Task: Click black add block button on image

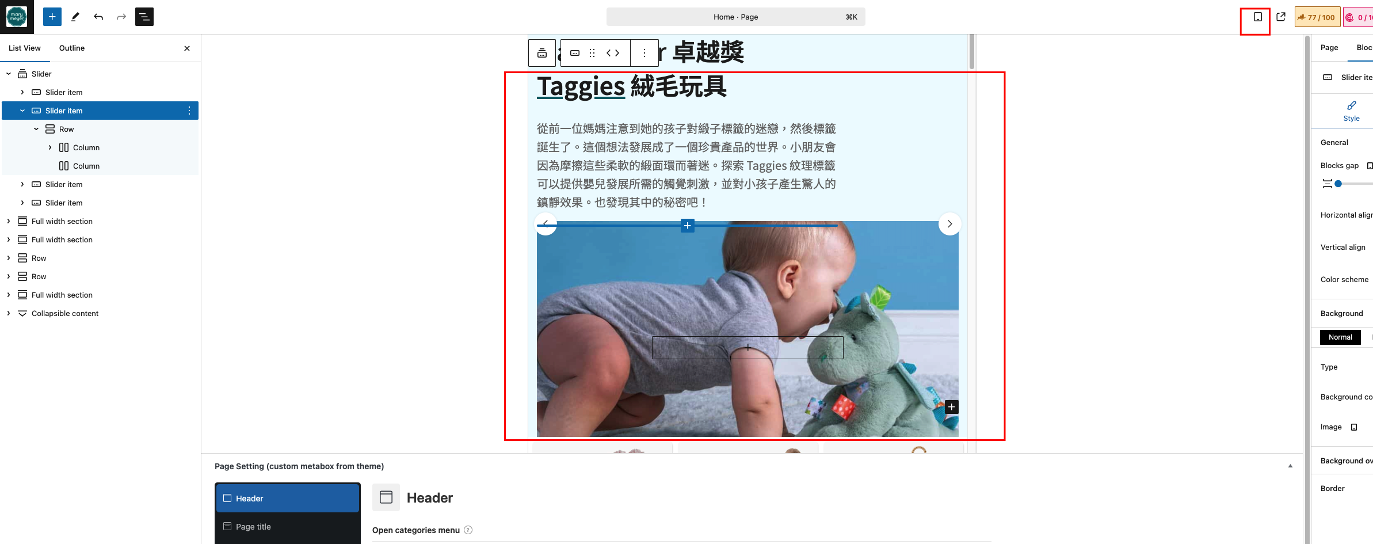Action: click(952, 407)
